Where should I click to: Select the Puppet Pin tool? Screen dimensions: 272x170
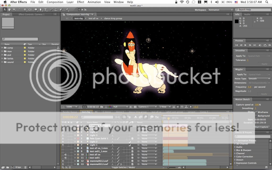(x=67, y=10)
